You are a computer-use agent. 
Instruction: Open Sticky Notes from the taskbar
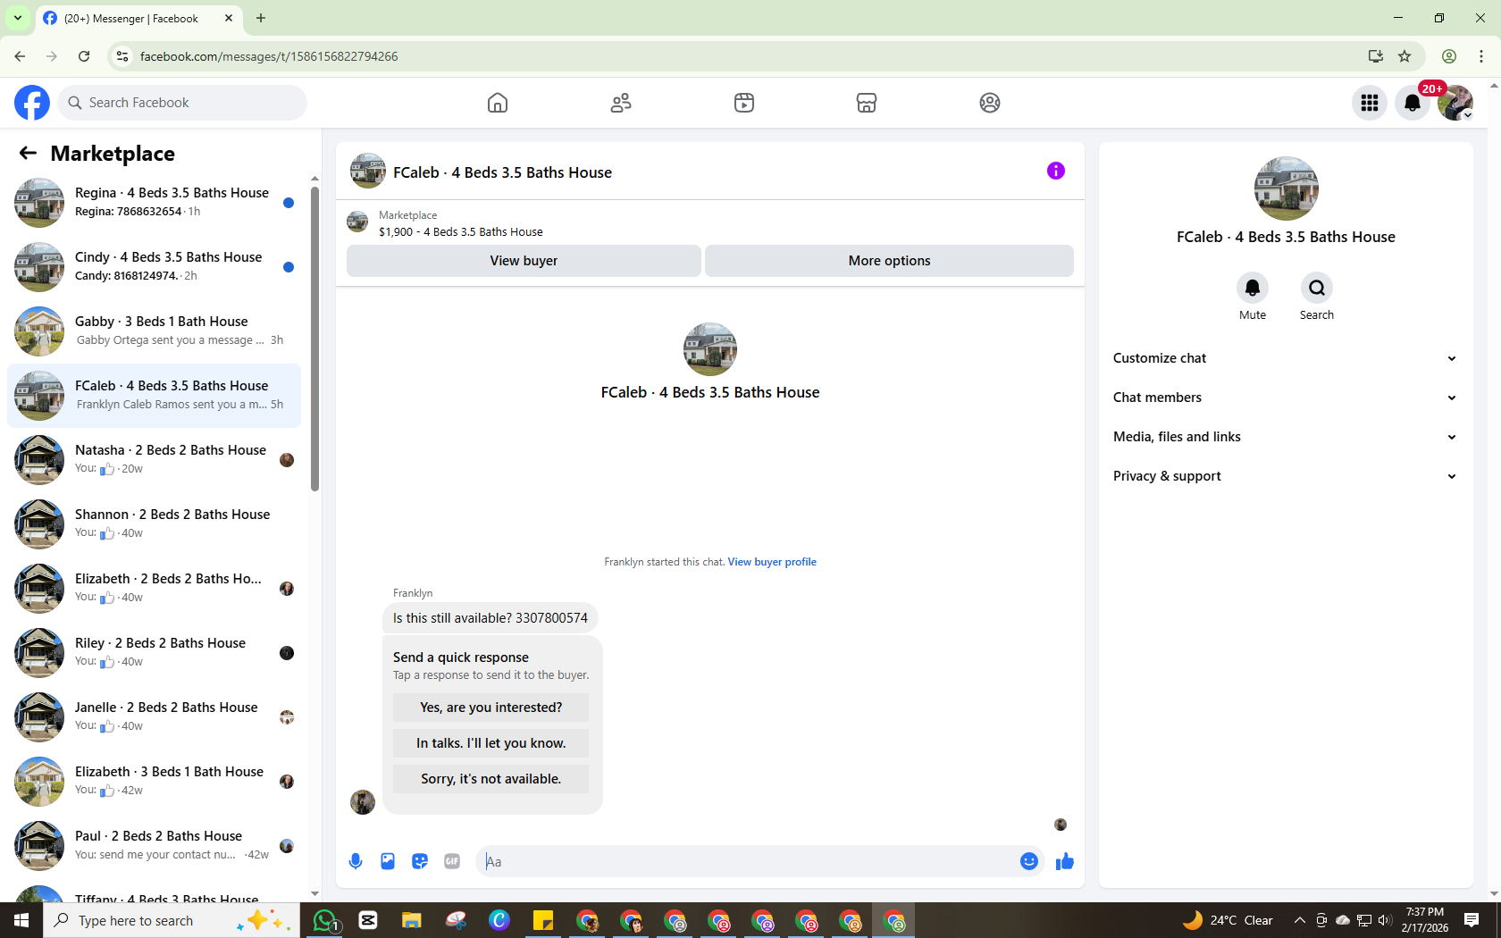point(543,920)
